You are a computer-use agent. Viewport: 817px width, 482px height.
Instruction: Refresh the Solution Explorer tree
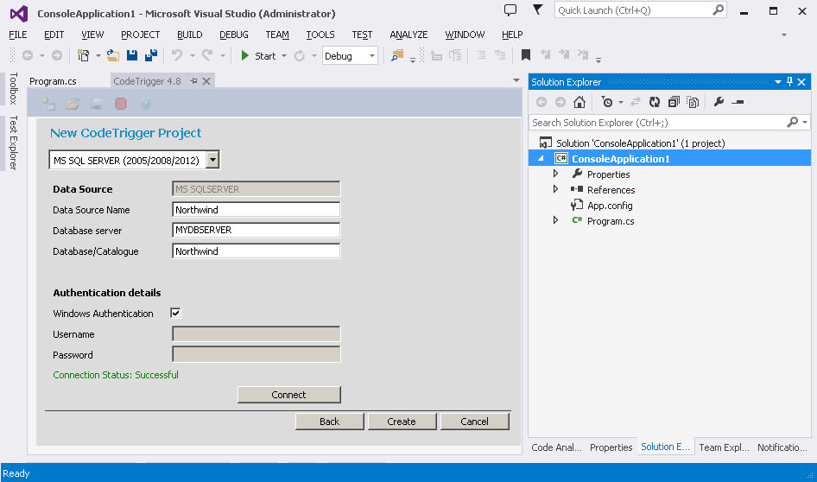[x=655, y=102]
